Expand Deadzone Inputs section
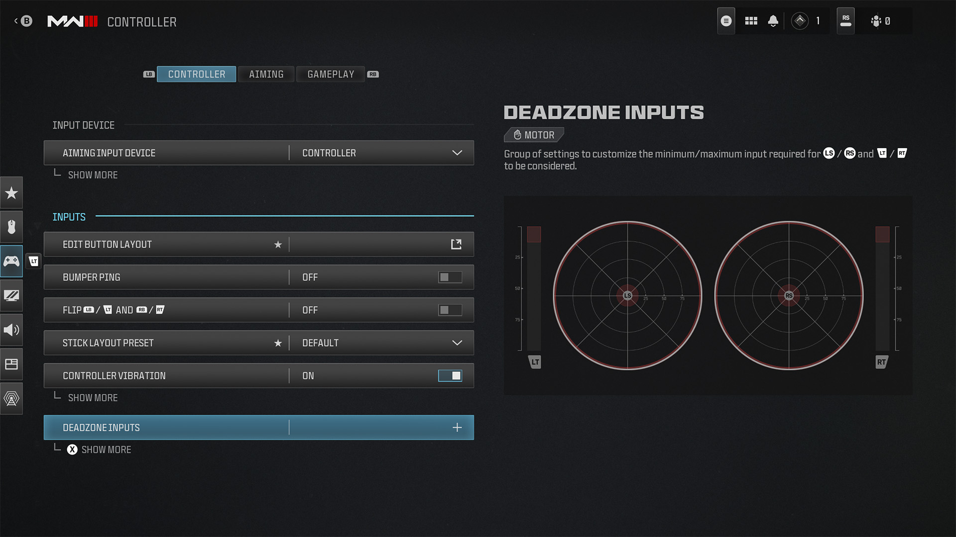Screen dimensions: 956x537 pos(457,427)
